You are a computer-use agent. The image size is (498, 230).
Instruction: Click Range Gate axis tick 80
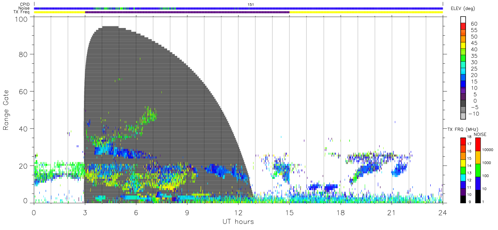point(23,54)
